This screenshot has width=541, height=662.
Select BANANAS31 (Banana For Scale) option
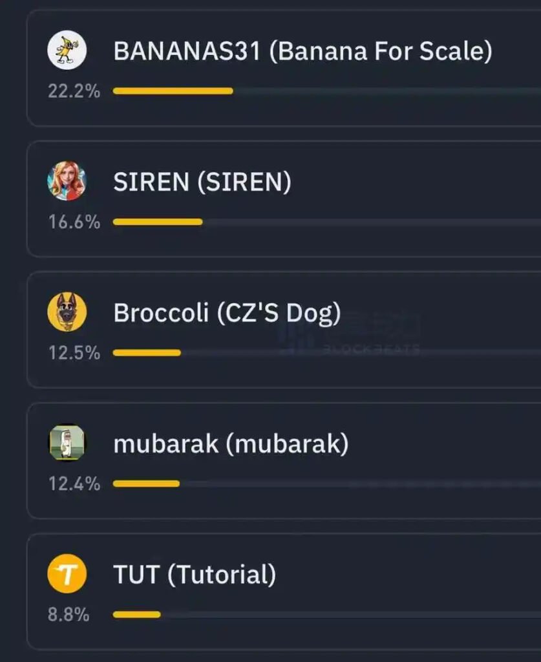(302, 51)
